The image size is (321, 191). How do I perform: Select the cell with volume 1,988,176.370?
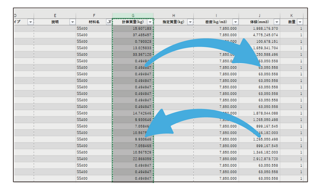point(259,28)
